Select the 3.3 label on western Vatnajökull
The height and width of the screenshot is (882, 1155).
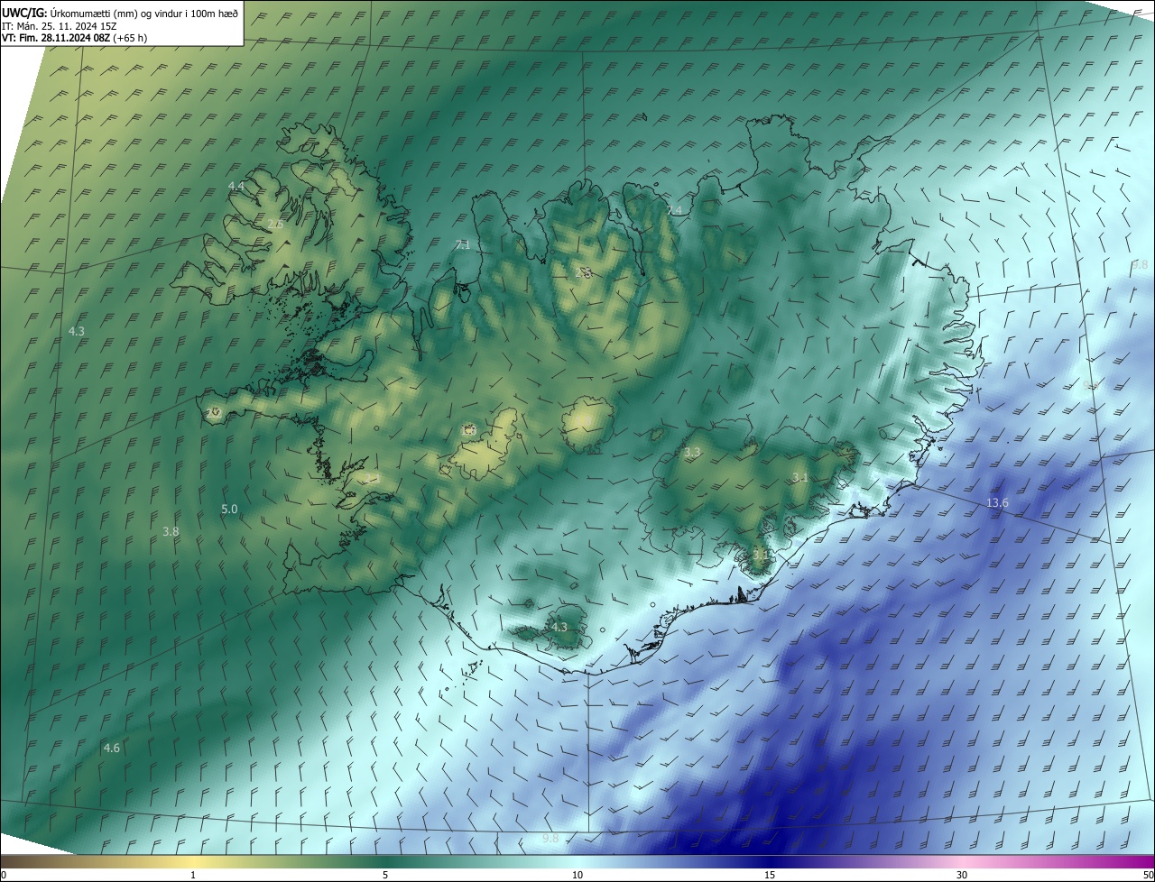[692, 452]
